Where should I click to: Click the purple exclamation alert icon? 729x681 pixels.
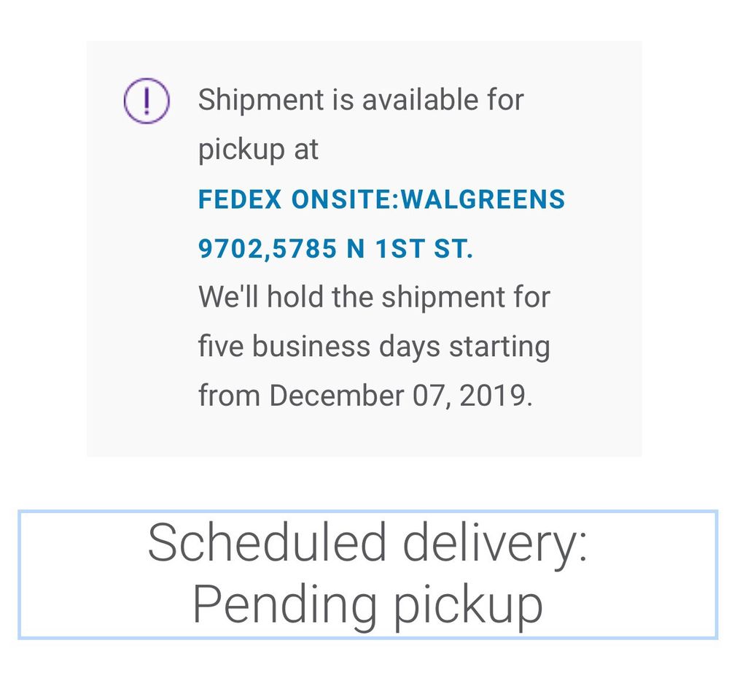146,101
